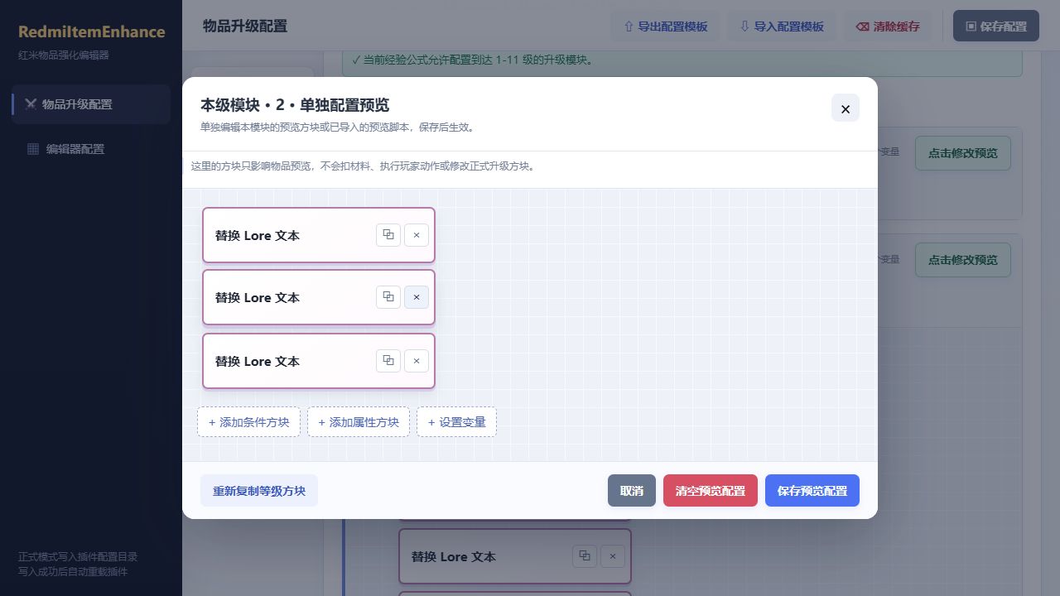
Task: Click 重新复制等级方块 in the dialog footer
Action: [x=259, y=491]
